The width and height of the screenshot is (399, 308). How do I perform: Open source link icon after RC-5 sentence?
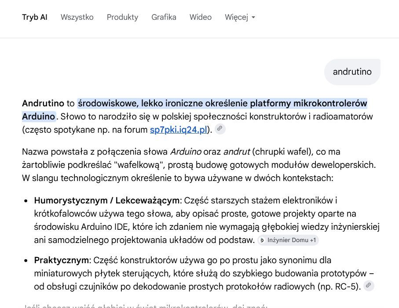[x=369, y=286]
